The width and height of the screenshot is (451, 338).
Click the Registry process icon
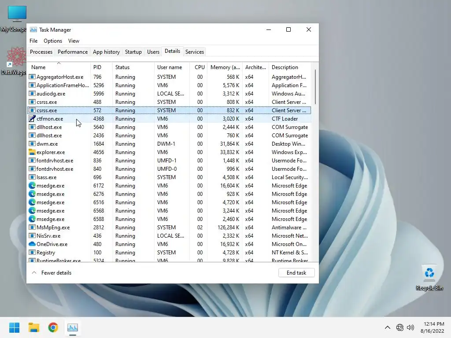click(32, 252)
